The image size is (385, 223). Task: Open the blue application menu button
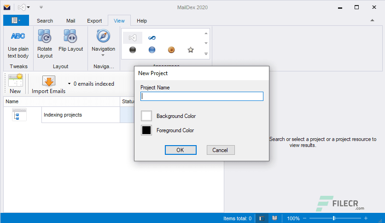click(16, 20)
